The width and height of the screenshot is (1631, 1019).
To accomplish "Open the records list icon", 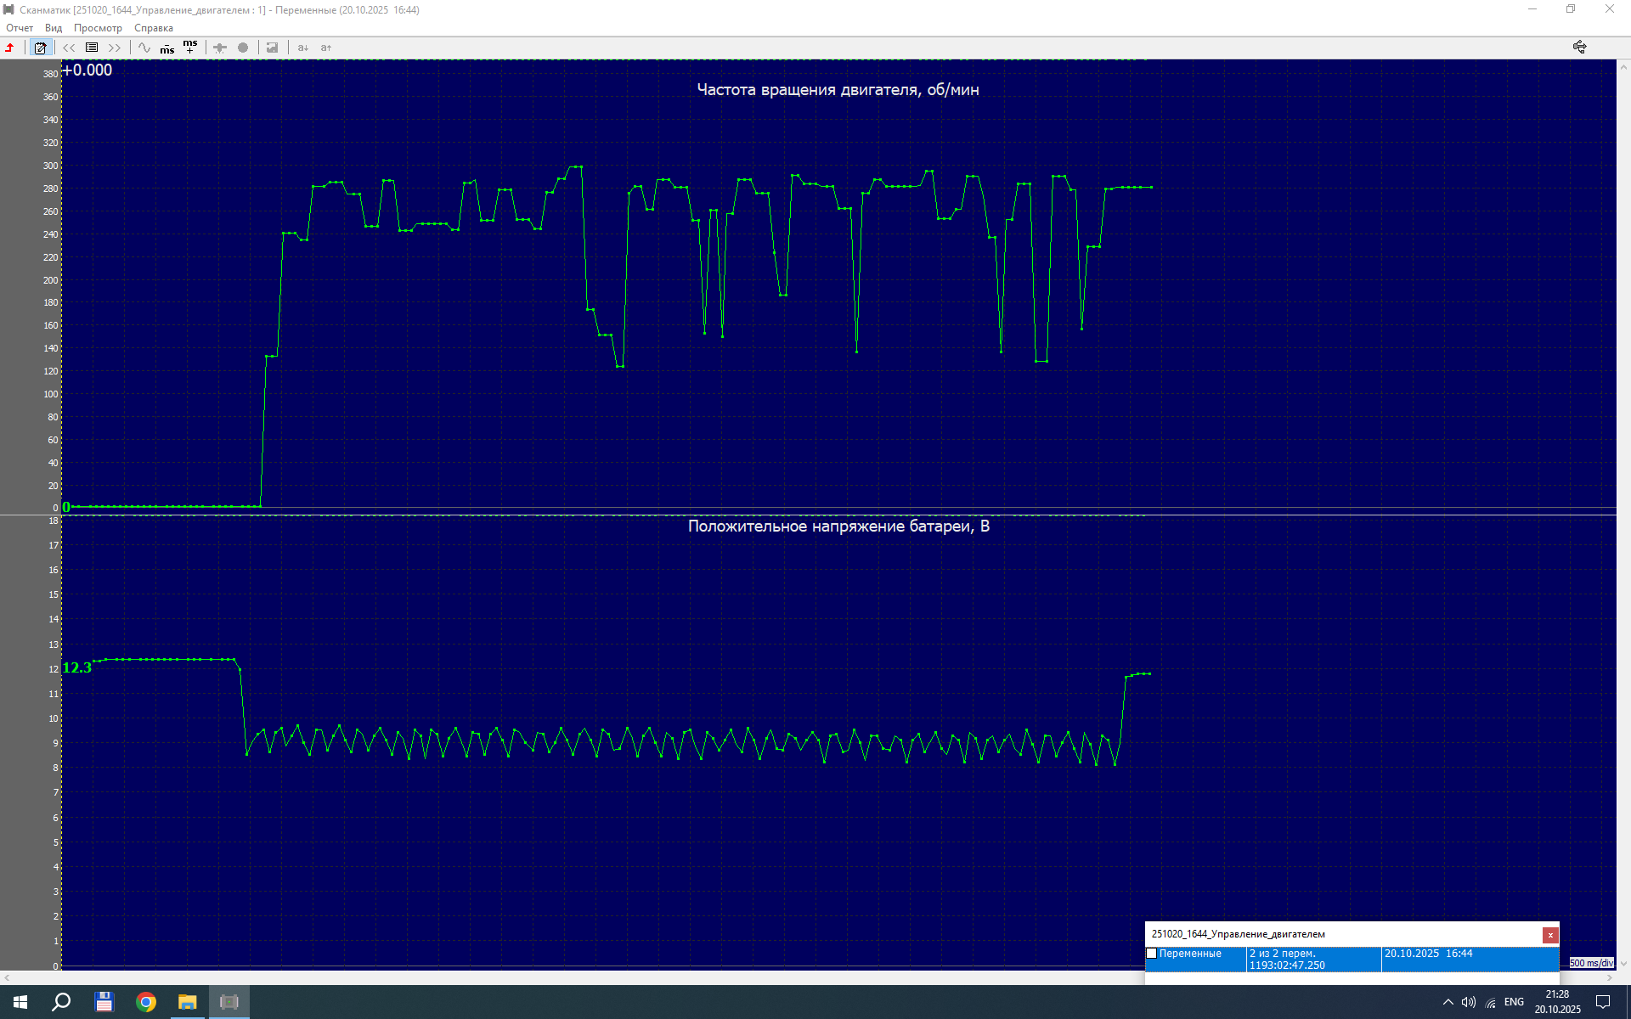I will [92, 48].
